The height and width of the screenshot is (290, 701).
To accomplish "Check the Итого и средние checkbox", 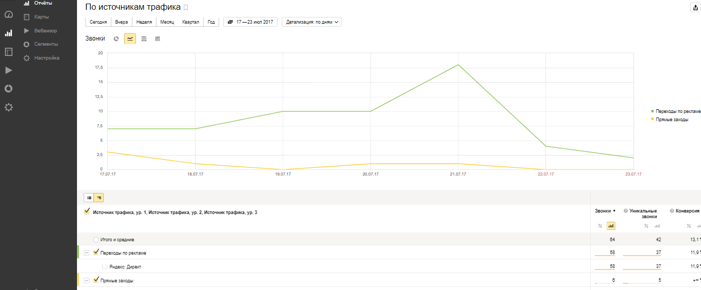I will (x=96, y=240).
